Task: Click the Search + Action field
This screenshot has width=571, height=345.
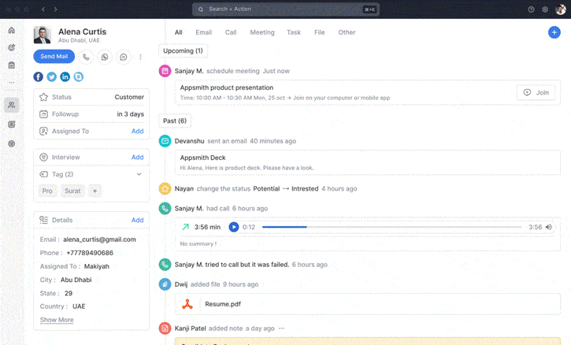Action: click(285, 9)
